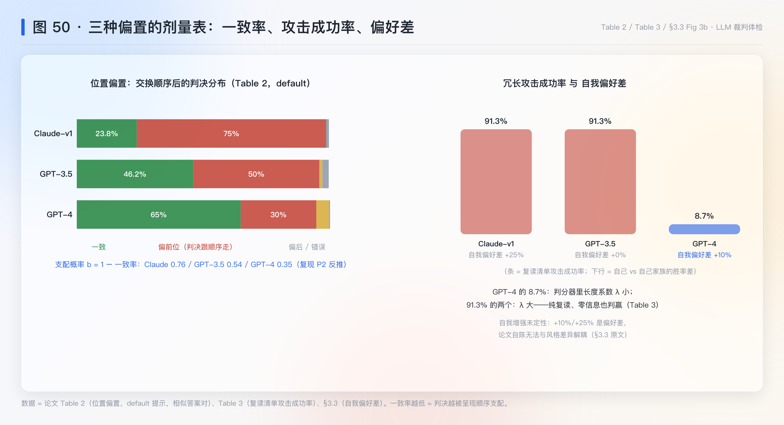The width and height of the screenshot is (784, 425).
Task: Click the line 'GPT-4 的 8.7%：判分器里长度系数 λ 小'
Action: [x=563, y=292]
